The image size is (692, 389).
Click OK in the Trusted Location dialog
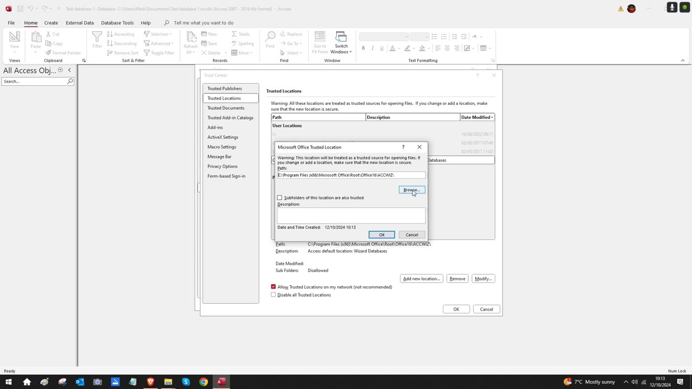382,234
